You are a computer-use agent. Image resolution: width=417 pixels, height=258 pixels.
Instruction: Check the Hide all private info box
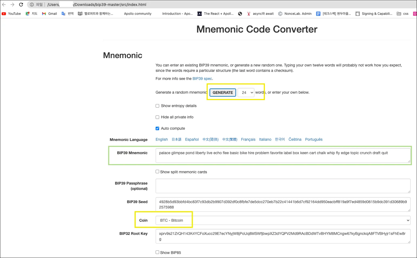pos(158,117)
